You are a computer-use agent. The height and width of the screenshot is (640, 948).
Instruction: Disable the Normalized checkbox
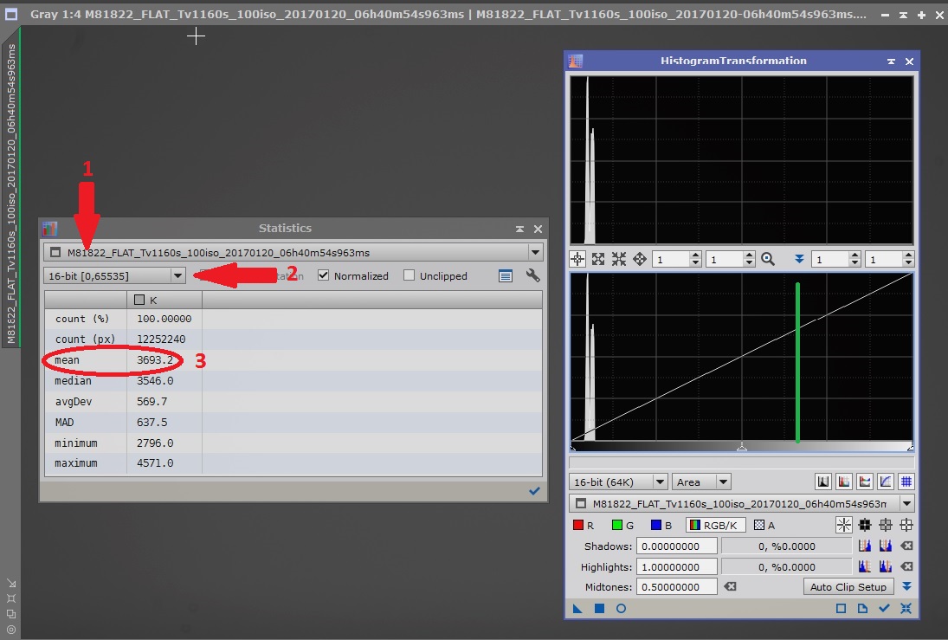pos(324,275)
